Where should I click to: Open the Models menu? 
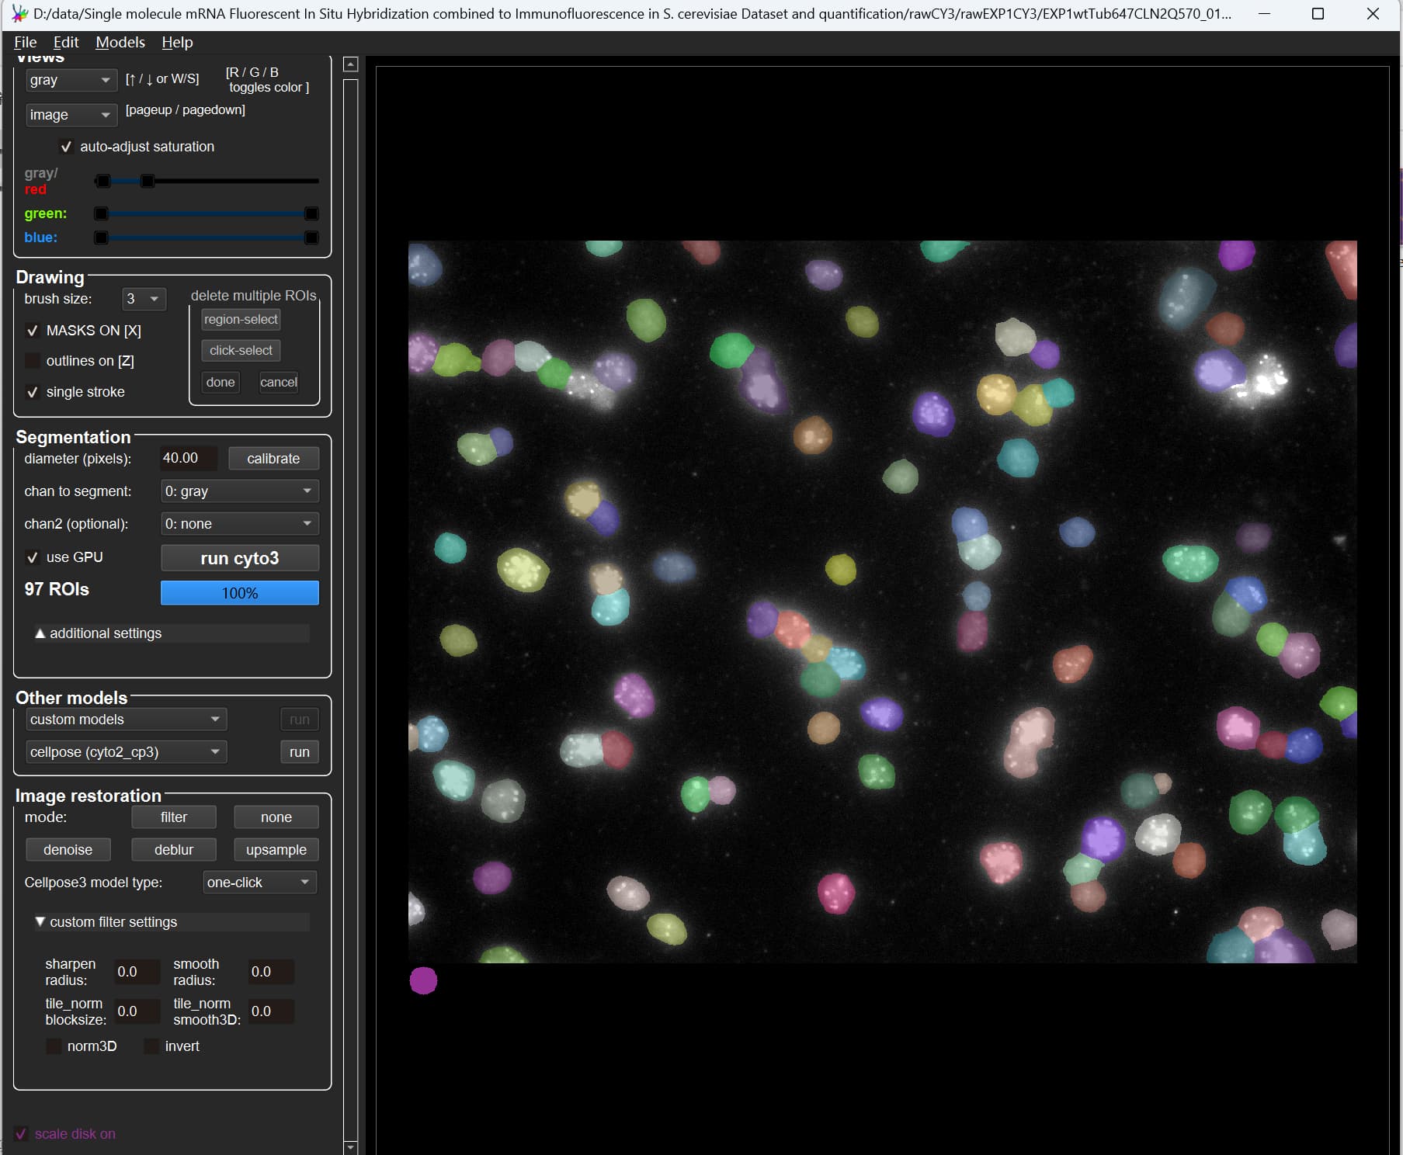coord(120,42)
